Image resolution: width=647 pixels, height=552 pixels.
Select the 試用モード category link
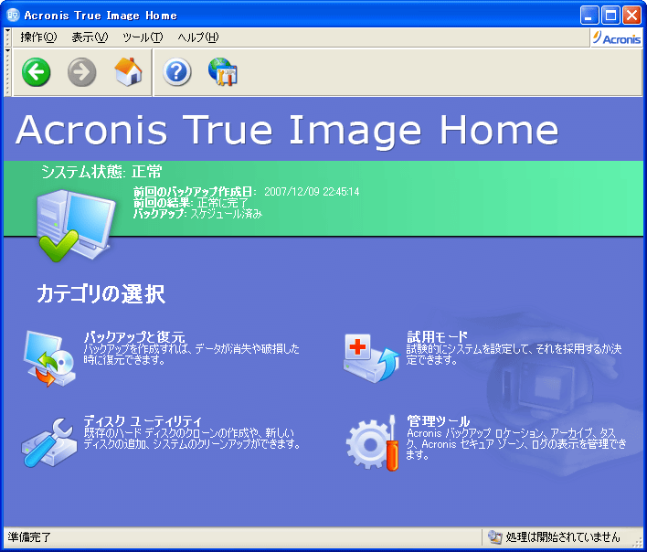pos(438,337)
